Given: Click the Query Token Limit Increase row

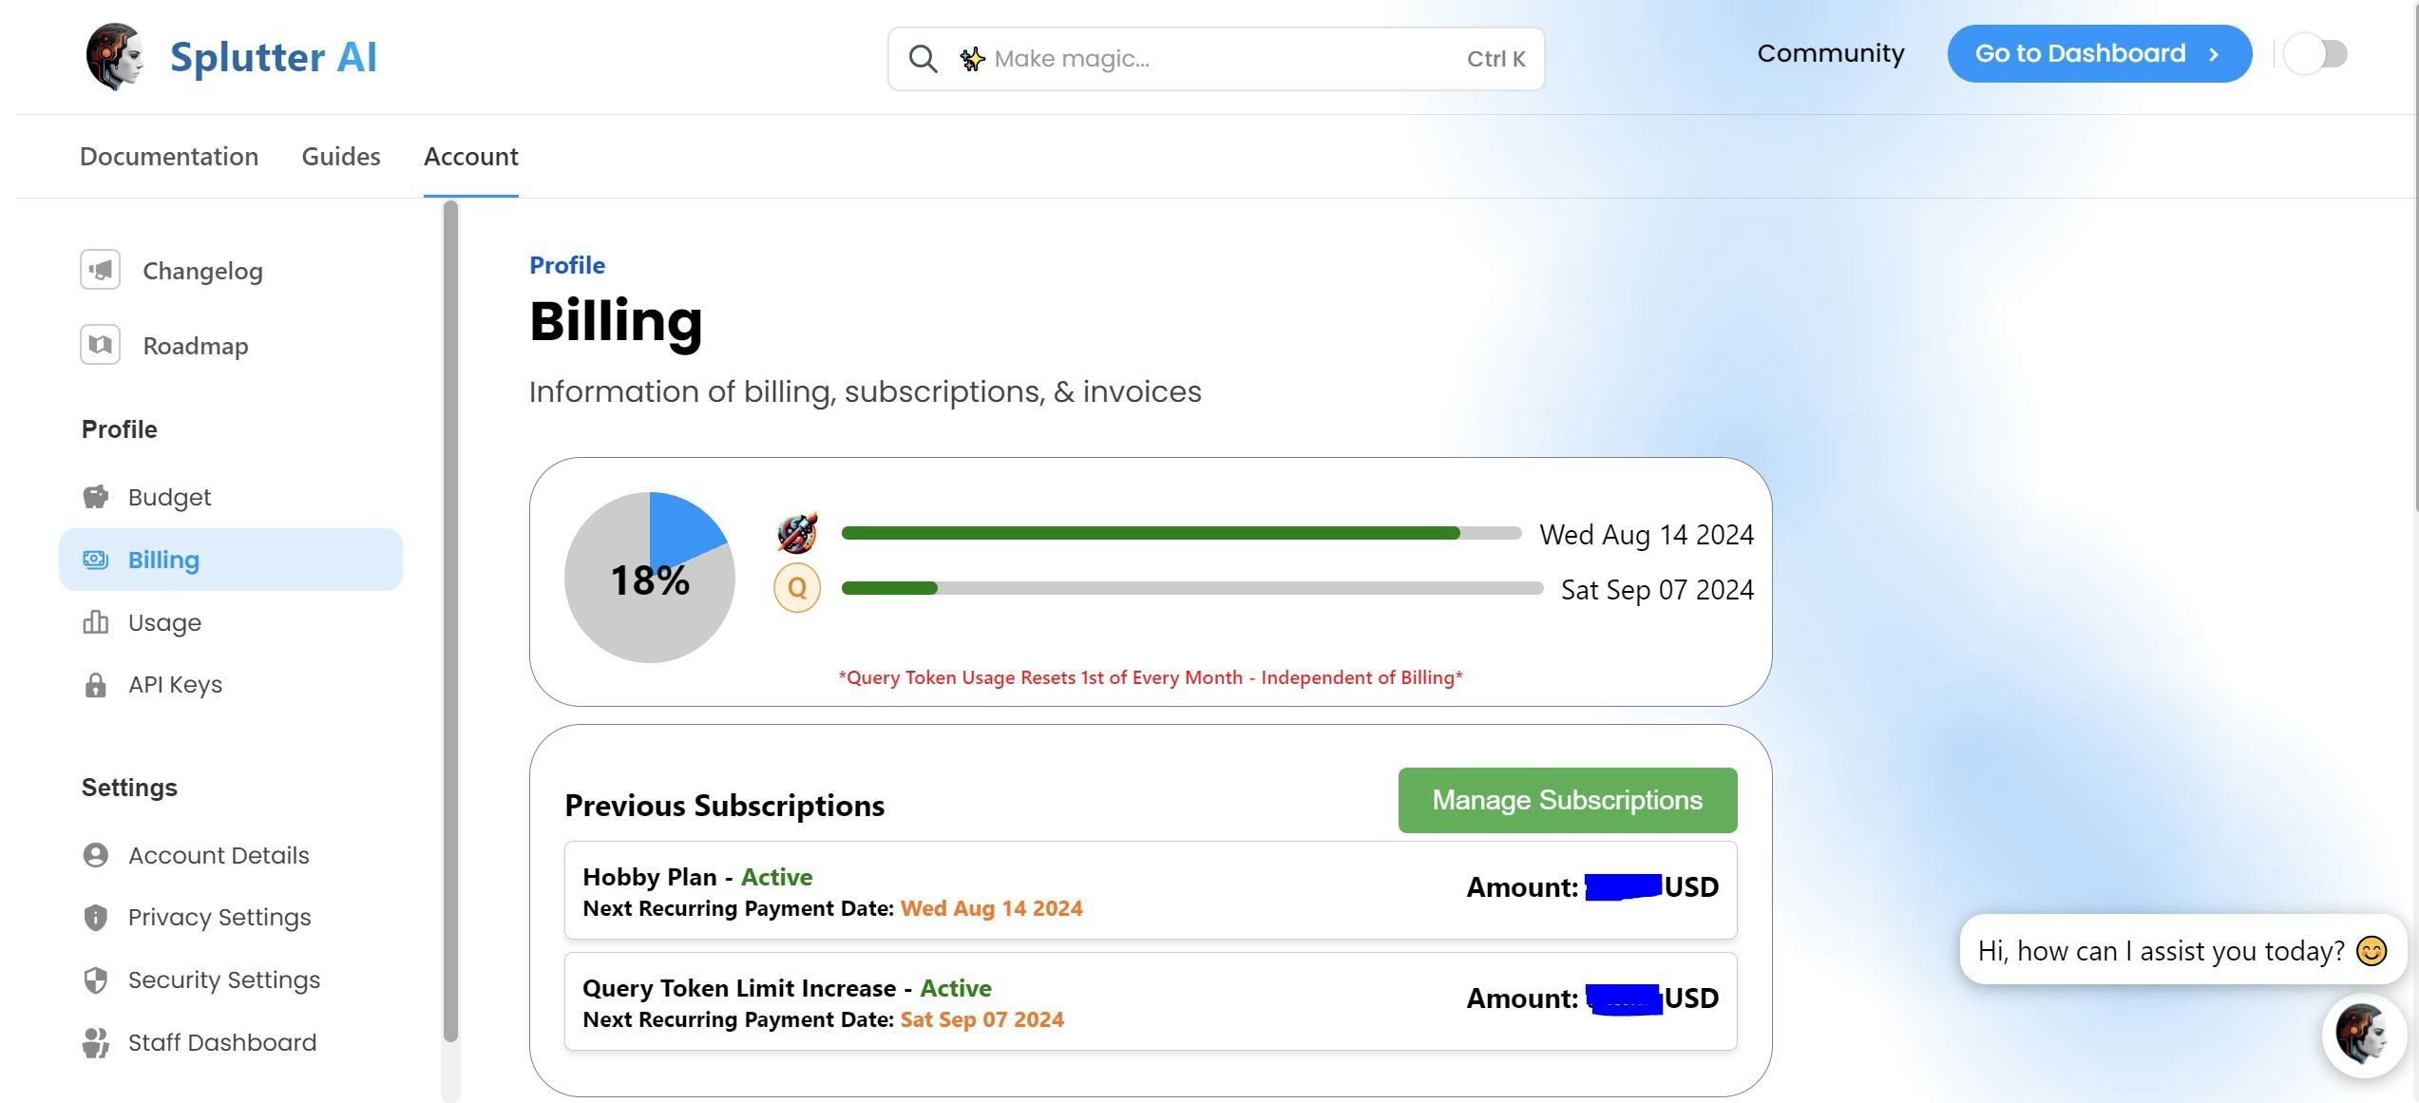Looking at the screenshot, I should [x=1151, y=1001].
